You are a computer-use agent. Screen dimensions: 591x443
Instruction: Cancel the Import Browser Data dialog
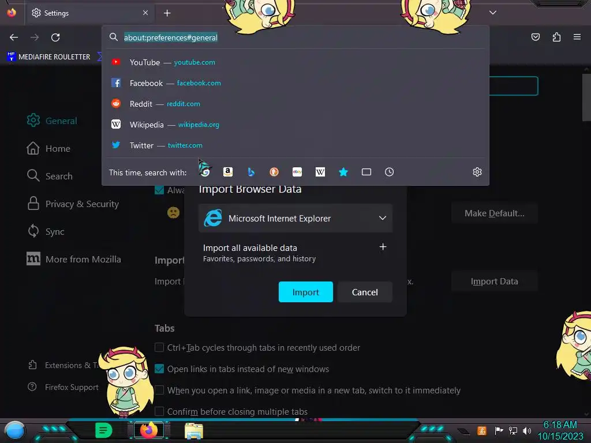click(x=365, y=292)
